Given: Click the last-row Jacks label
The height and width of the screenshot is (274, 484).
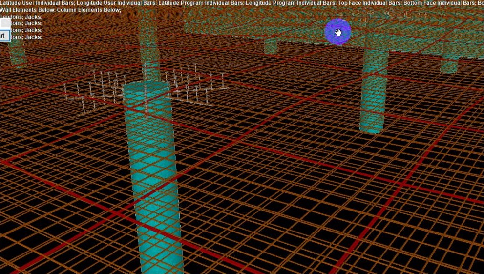Looking at the screenshot, I should 33,37.
